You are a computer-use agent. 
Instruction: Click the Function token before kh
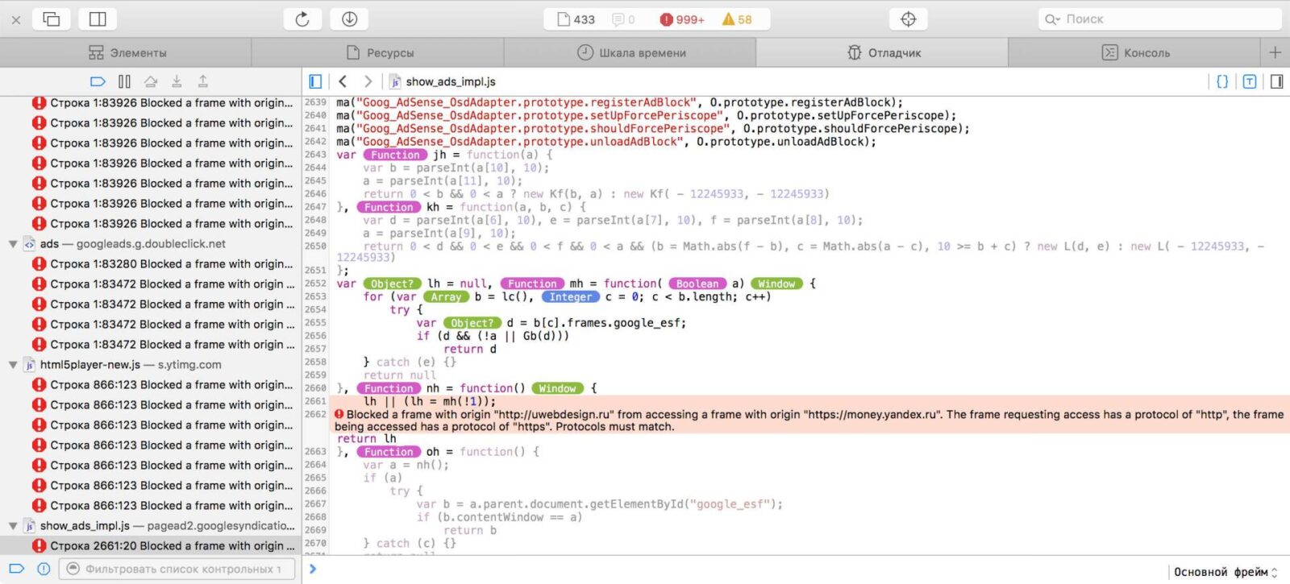(389, 207)
